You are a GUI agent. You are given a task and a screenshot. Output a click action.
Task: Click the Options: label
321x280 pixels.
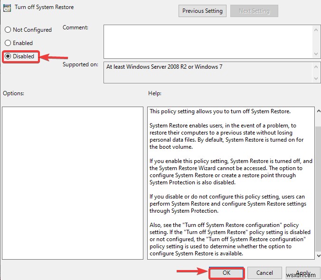(x=13, y=93)
